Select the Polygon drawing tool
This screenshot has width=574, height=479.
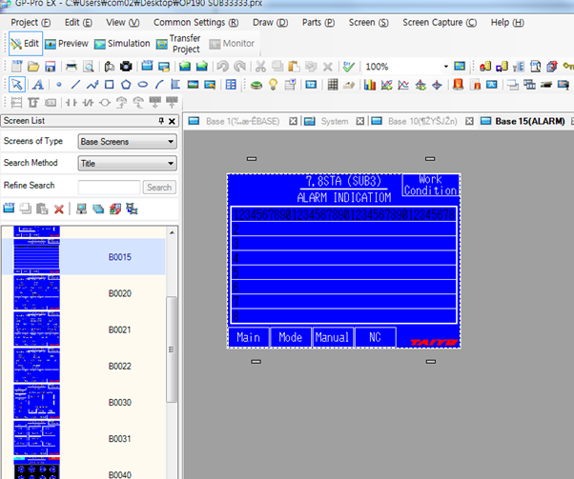point(126,85)
